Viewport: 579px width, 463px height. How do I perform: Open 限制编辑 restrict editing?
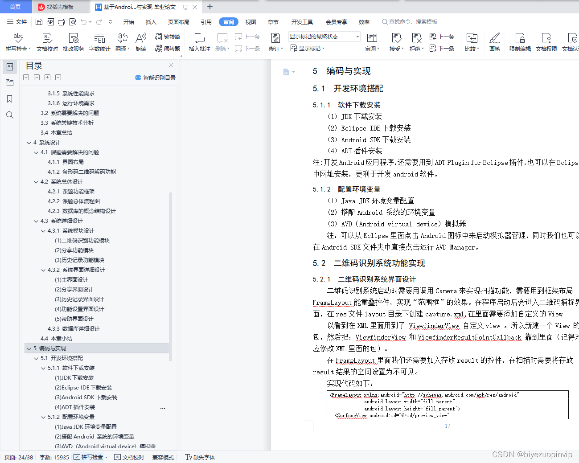tap(520, 42)
